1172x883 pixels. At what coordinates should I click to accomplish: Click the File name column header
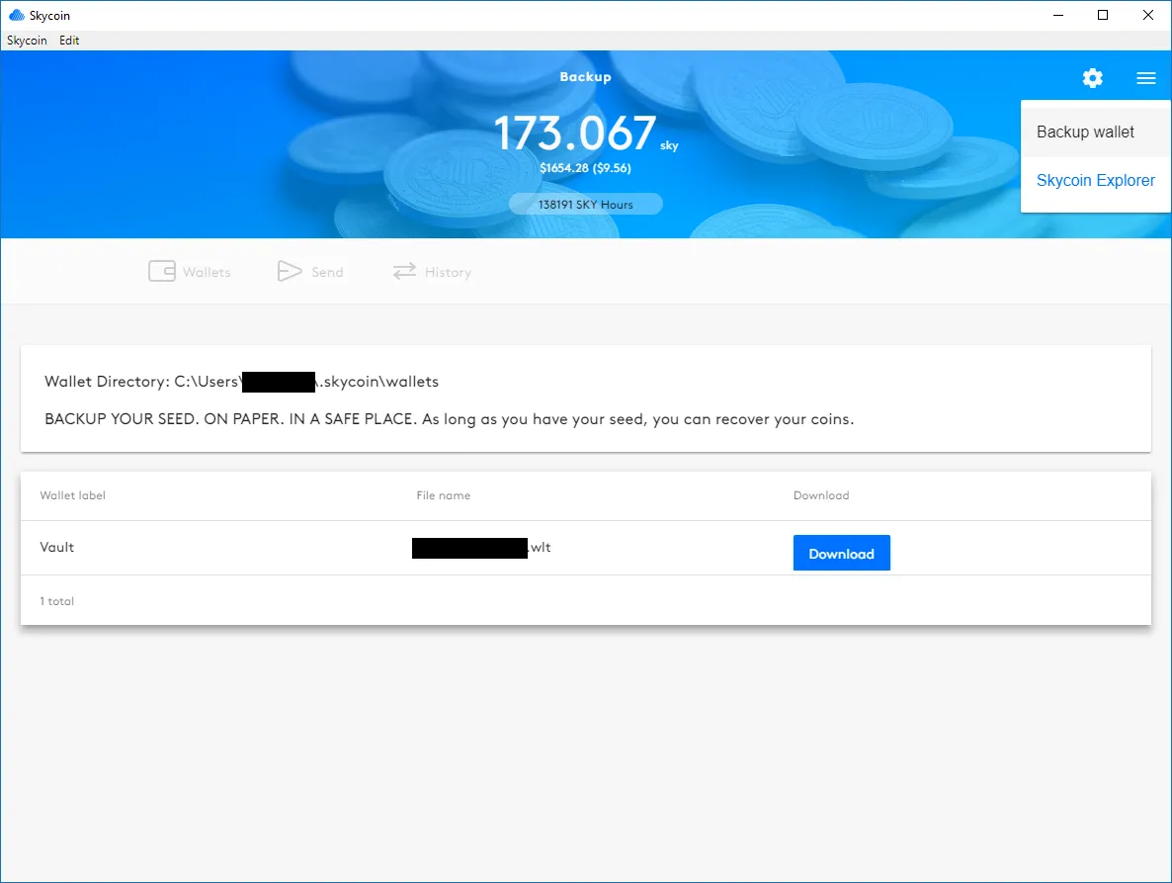pyautogui.click(x=444, y=495)
